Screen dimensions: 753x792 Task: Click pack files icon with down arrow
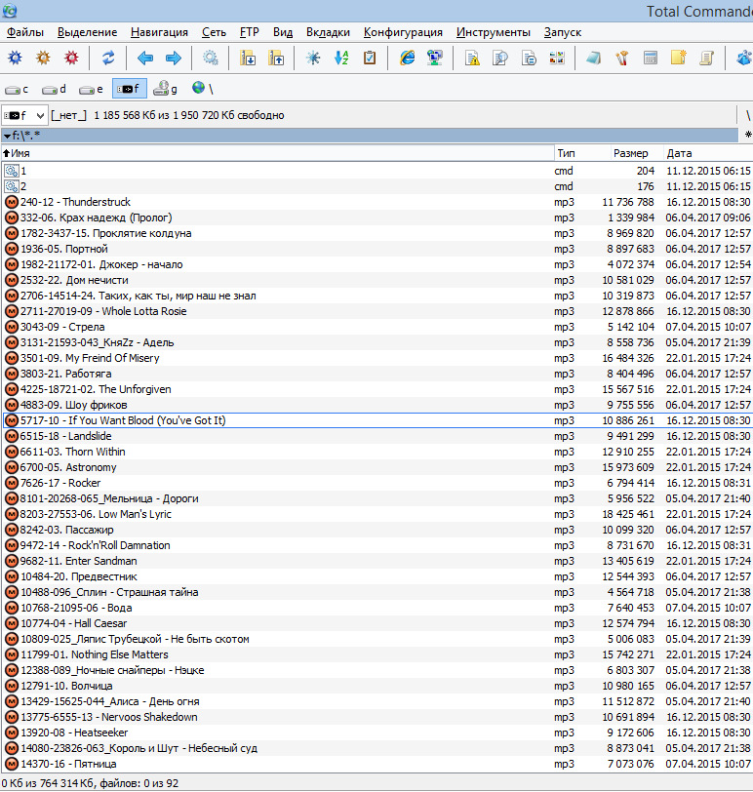pyautogui.click(x=248, y=59)
